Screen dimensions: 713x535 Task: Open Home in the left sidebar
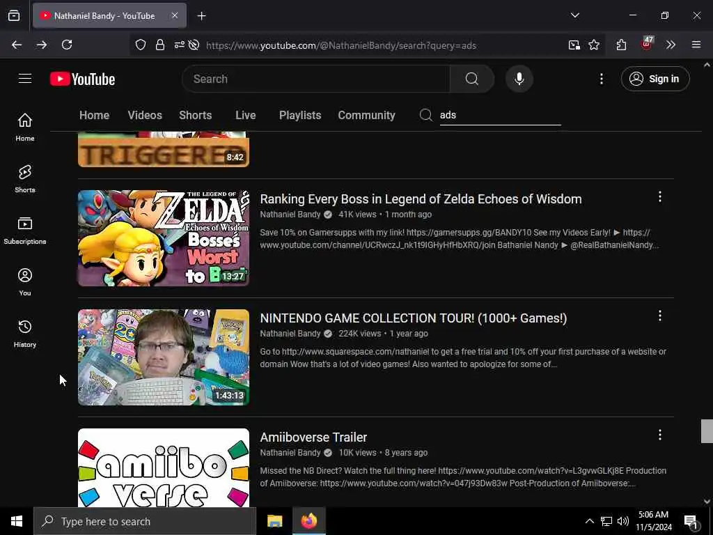pos(25,127)
